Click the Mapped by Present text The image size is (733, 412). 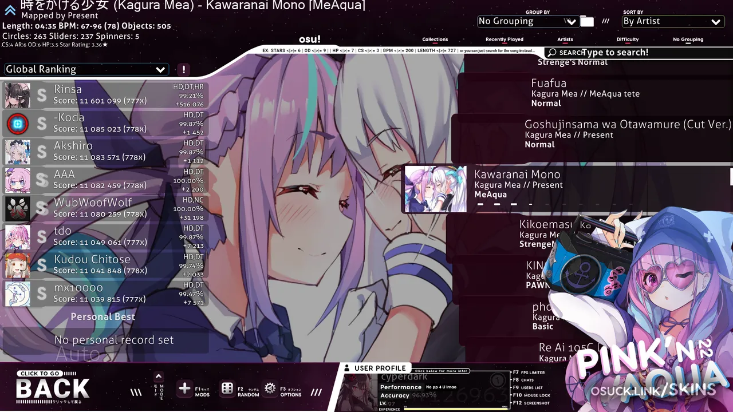click(x=60, y=16)
